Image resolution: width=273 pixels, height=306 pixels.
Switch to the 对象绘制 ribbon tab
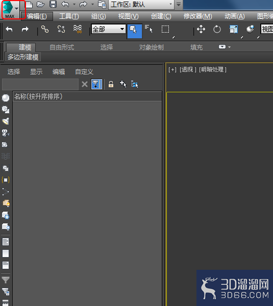tap(152, 47)
